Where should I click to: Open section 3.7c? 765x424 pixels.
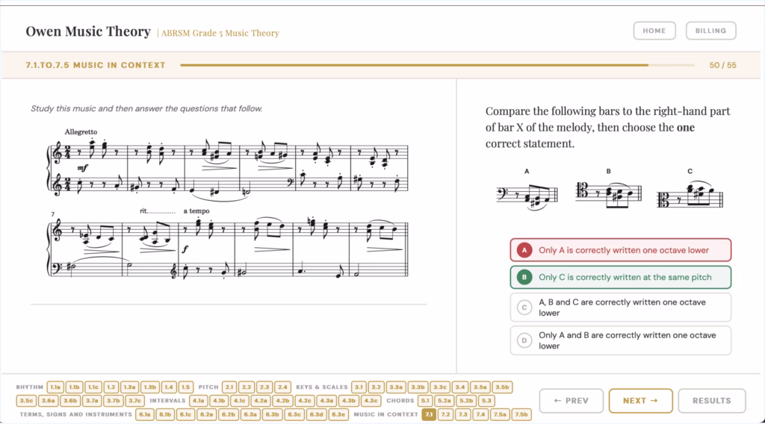point(134,401)
